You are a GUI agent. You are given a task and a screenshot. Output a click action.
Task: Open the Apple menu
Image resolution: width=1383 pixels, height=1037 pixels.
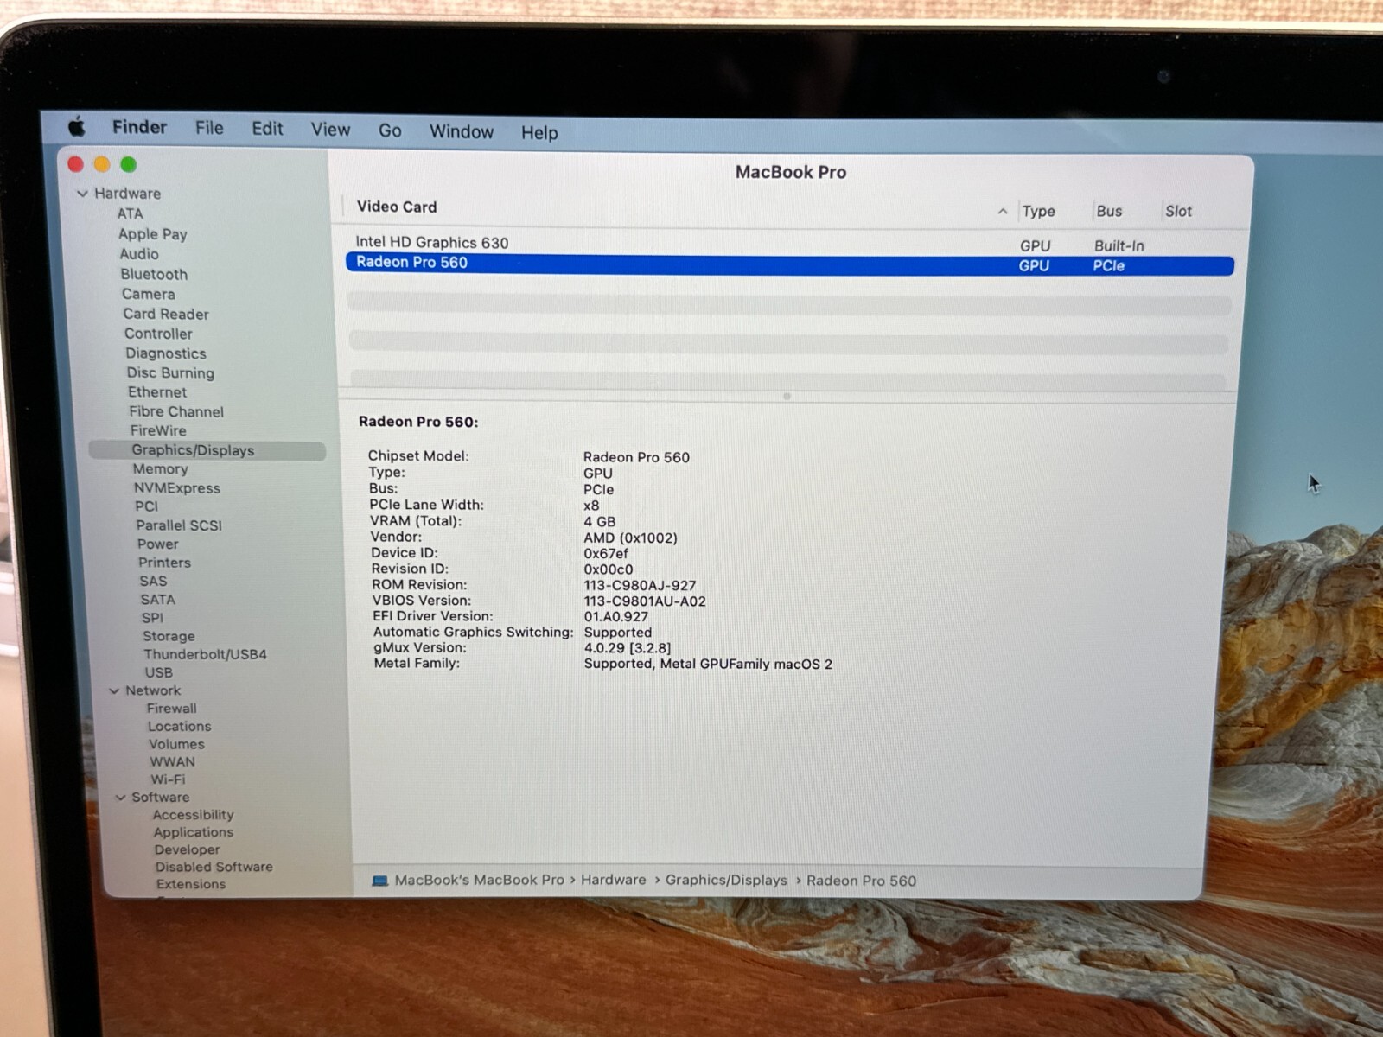tap(77, 127)
